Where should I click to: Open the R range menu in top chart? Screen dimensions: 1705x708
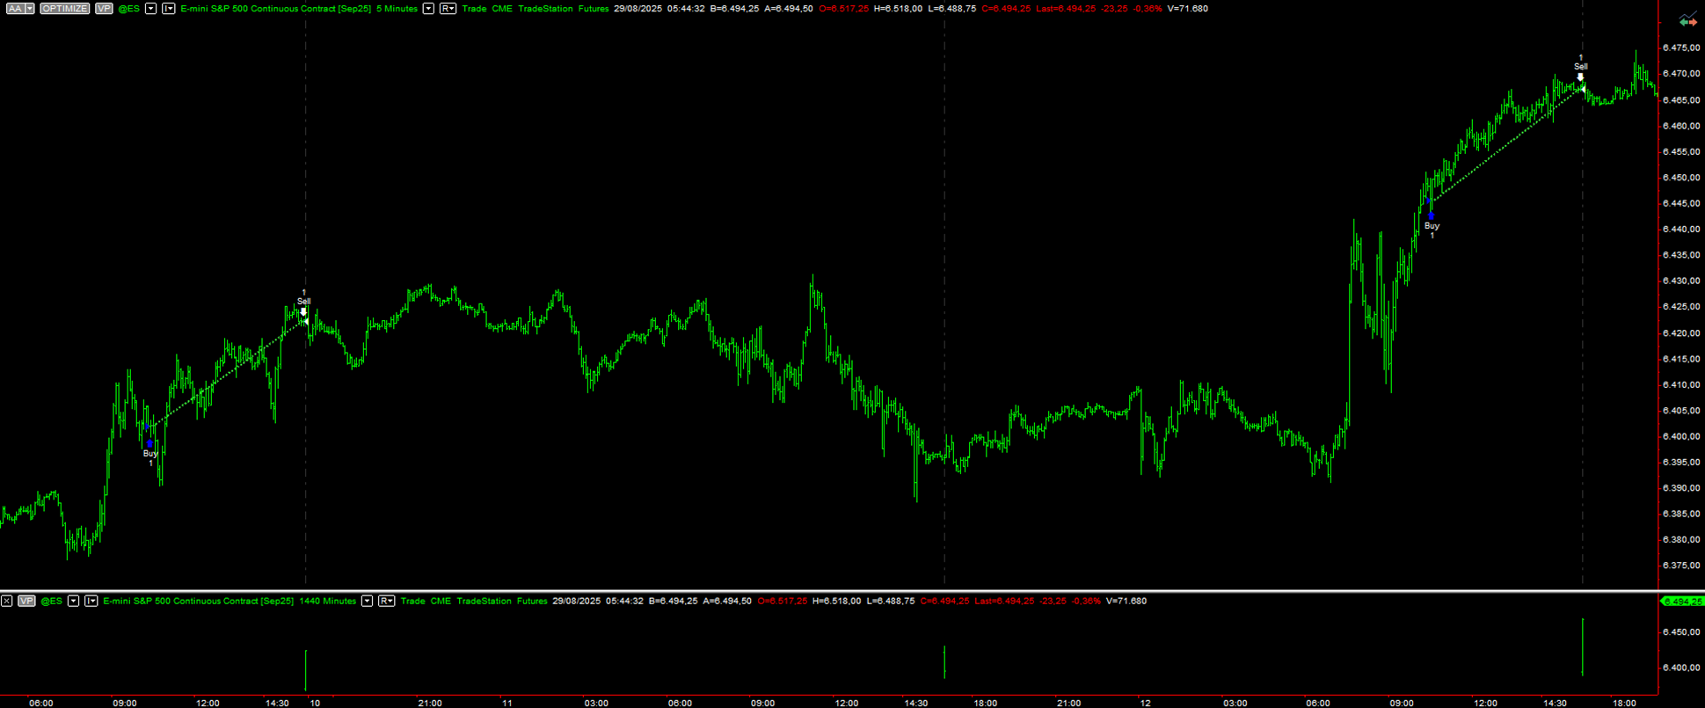pos(448,9)
